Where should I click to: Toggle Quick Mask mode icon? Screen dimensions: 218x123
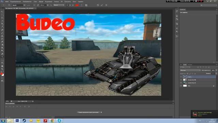pos(2,78)
